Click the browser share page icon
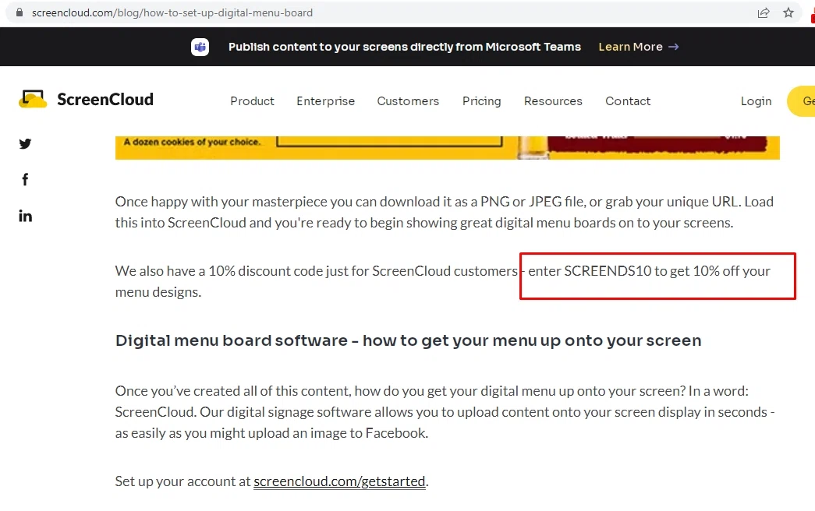815x511 pixels. (763, 13)
